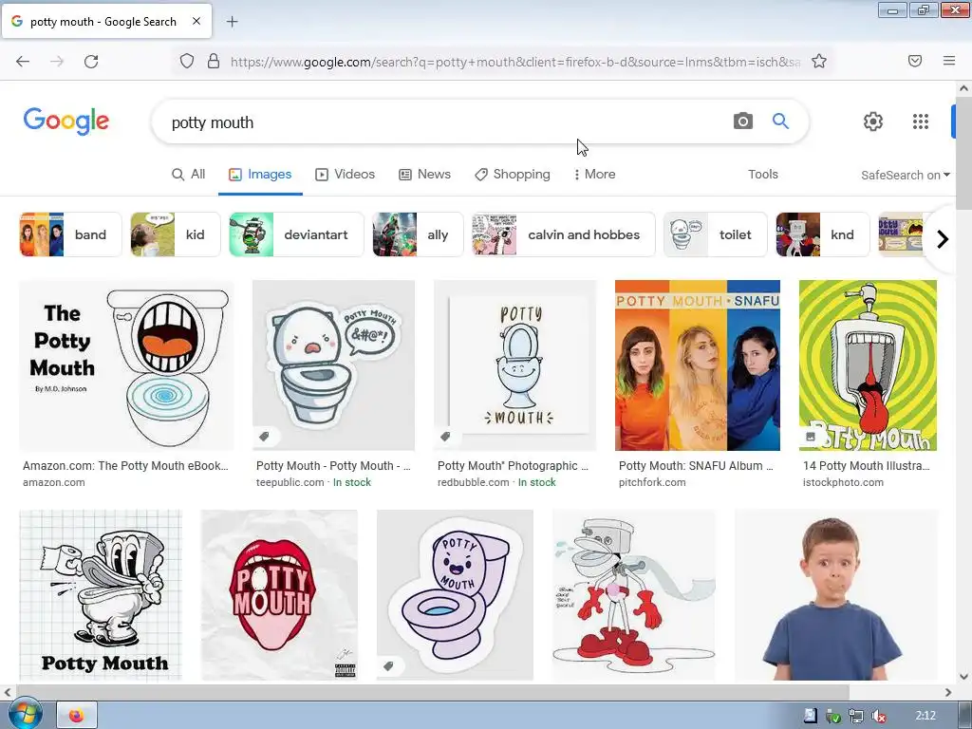
Task: Open a new tab with the plus icon
Action: tap(232, 22)
